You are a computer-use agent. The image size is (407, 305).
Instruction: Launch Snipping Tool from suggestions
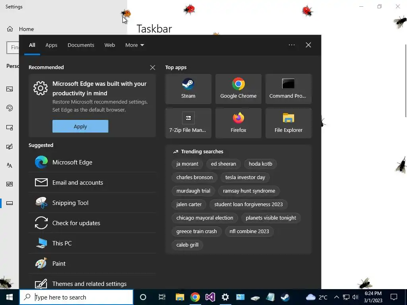click(92, 203)
